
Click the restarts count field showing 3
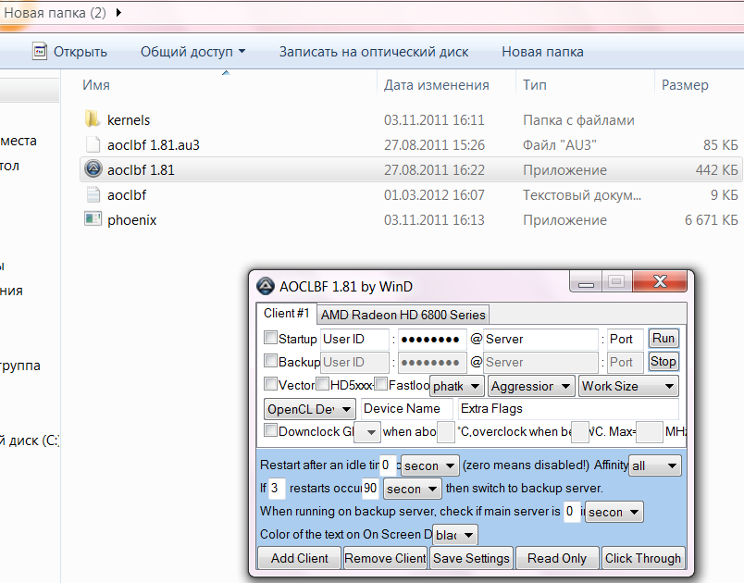[x=277, y=488]
